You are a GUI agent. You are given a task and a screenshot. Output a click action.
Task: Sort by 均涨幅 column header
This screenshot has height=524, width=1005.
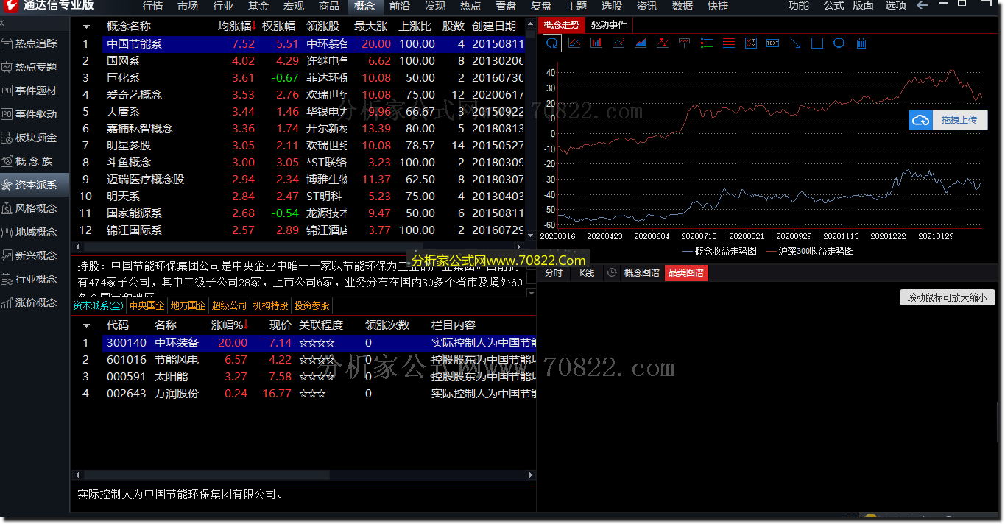pos(235,26)
